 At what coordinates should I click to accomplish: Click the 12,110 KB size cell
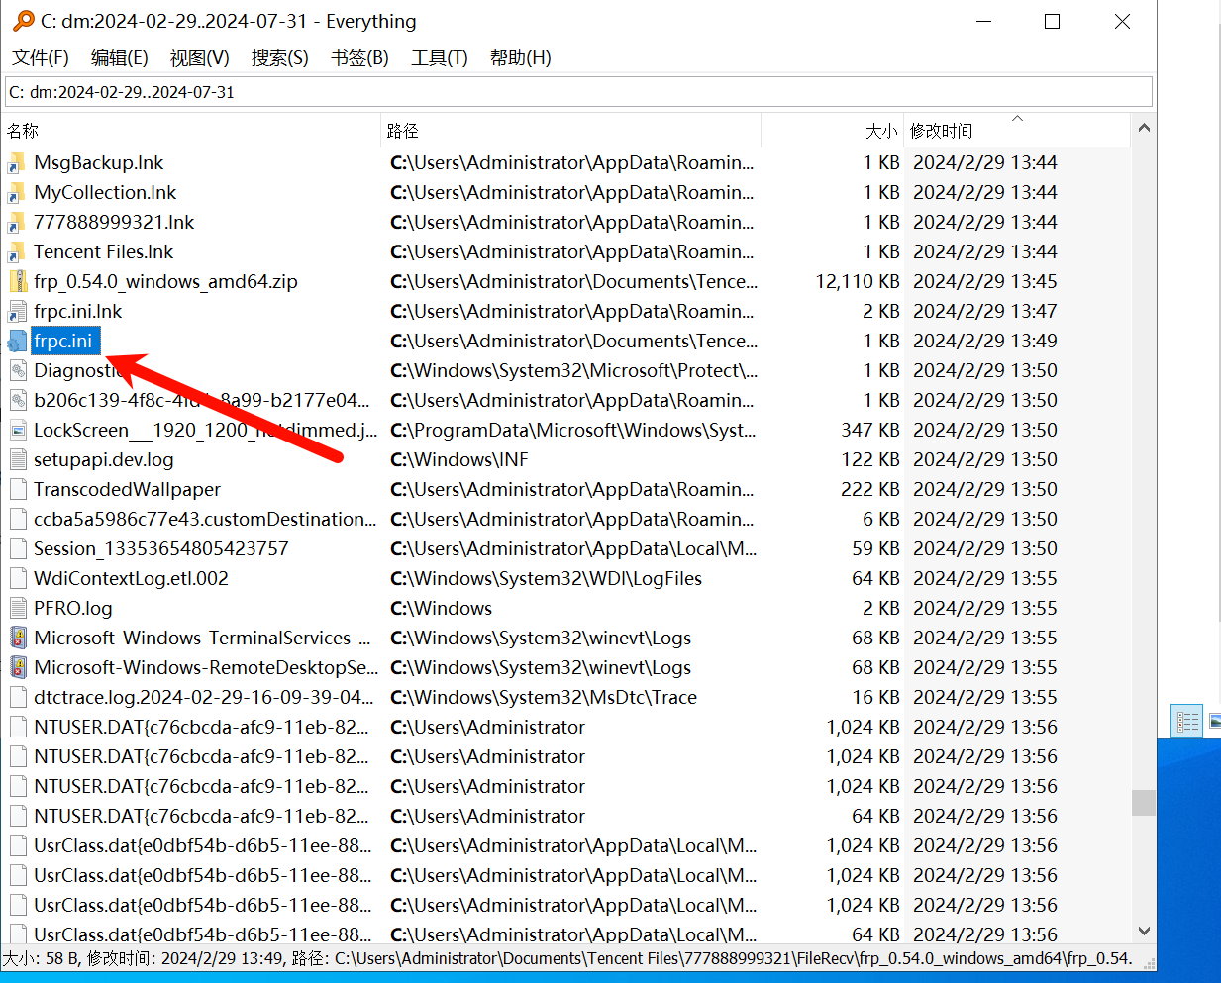pos(858,281)
